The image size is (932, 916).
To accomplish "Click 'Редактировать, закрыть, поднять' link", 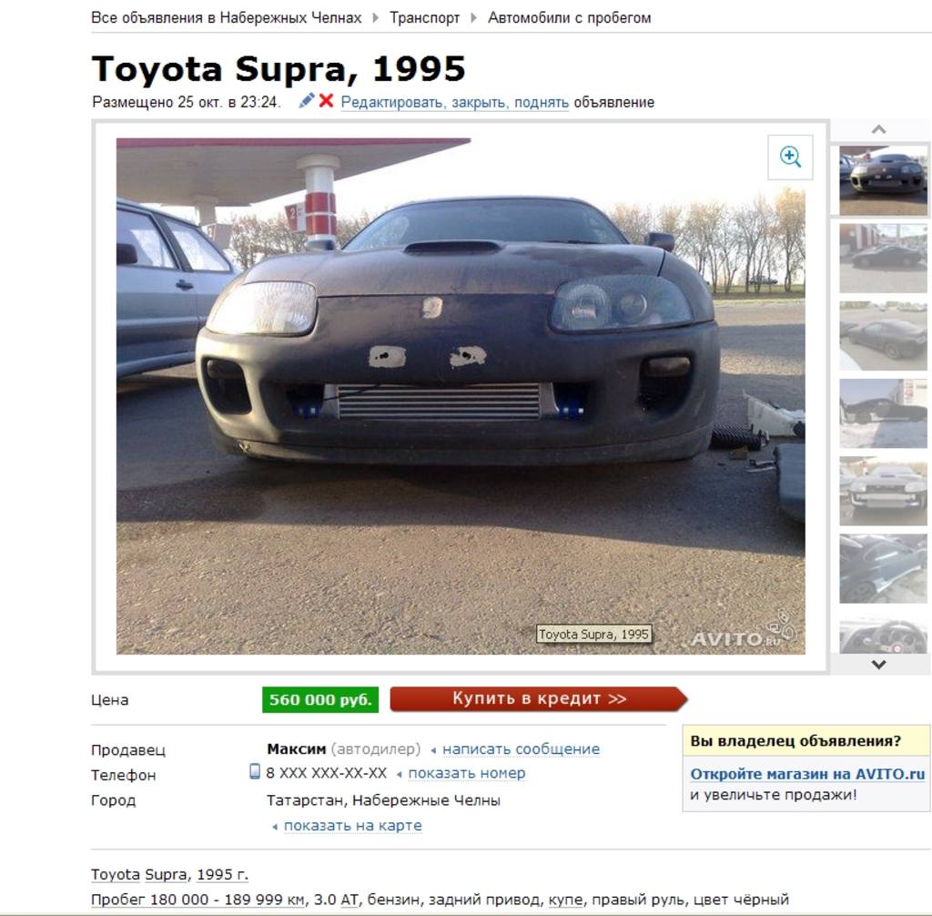I will [455, 102].
